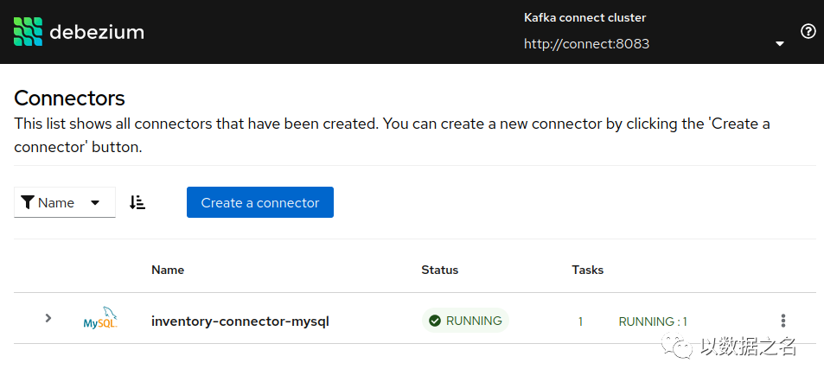The image size is (824, 382).
Task: Click the green check status icon
Action: pyautogui.click(x=434, y=321)
